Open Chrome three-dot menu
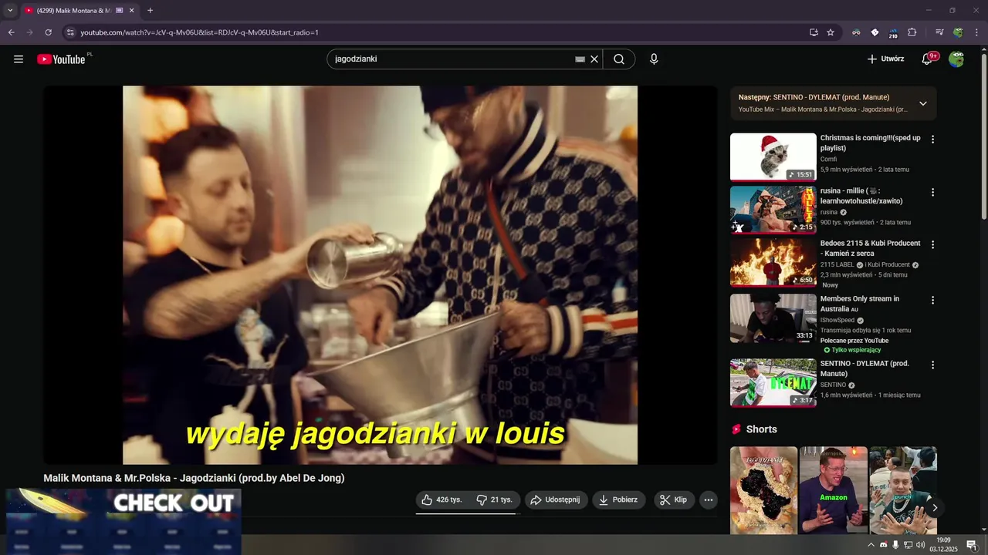The image size is (988, 555). tap(976, 32)
